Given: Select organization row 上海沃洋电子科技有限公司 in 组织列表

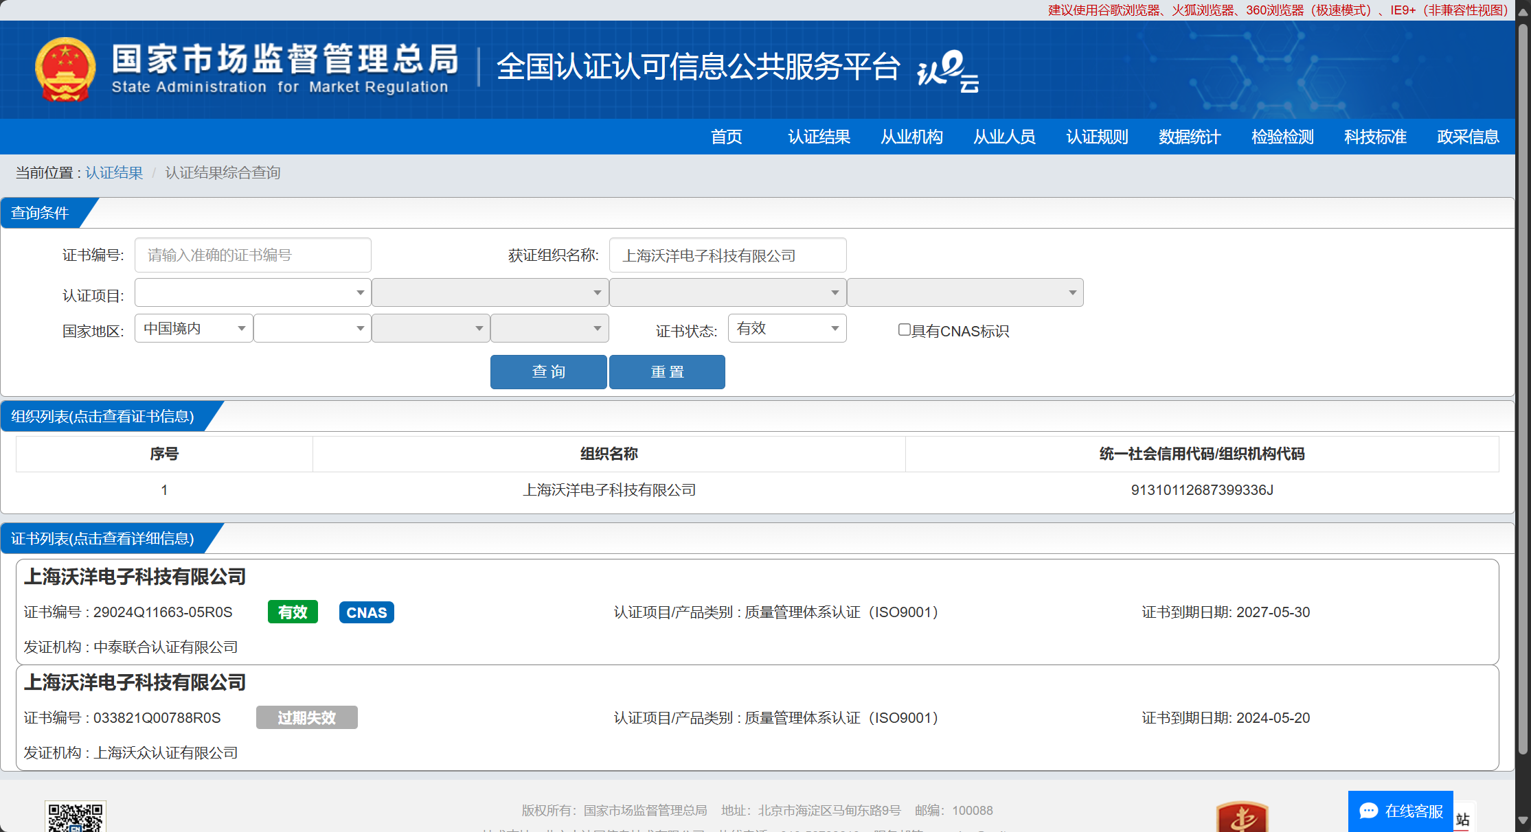Looking at the screenshot, I should pos(758,490).
